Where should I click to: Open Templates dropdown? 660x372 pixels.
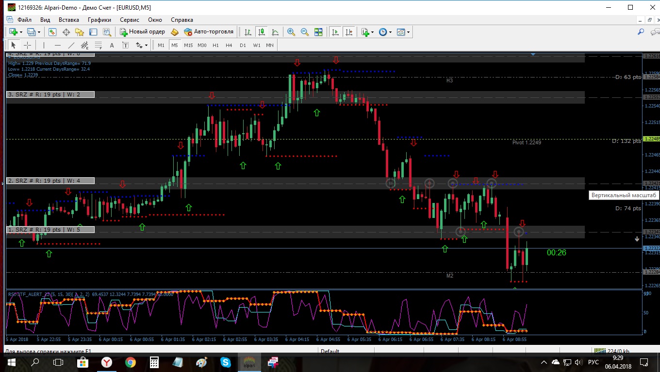[x=409, y=32]
